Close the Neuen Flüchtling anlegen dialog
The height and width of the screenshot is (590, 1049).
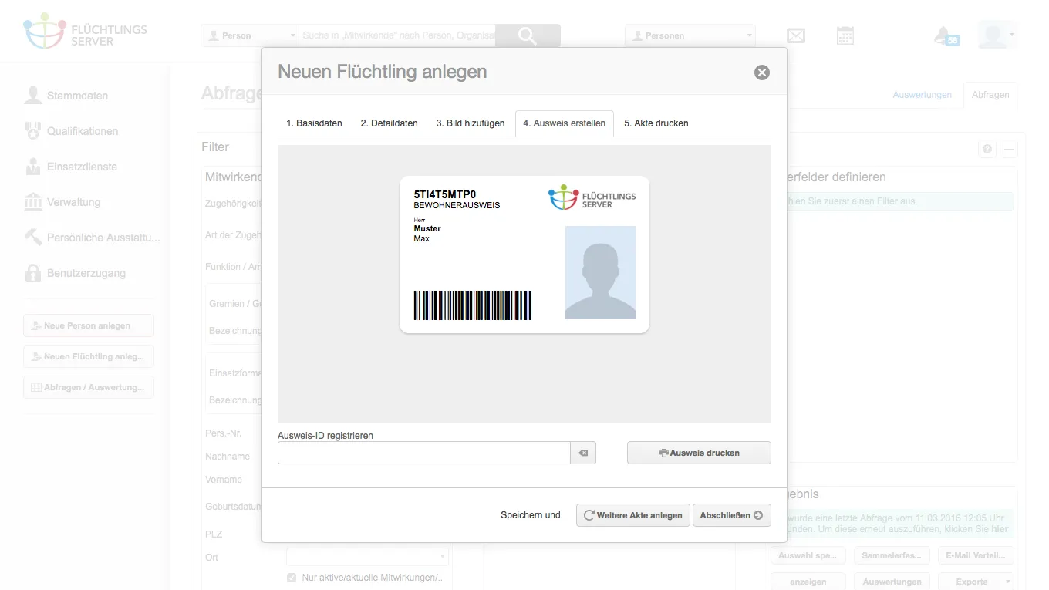(762, 72)
